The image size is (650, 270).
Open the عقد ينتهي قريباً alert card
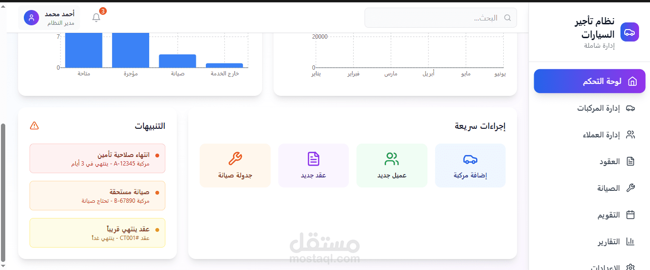(97, 233)
